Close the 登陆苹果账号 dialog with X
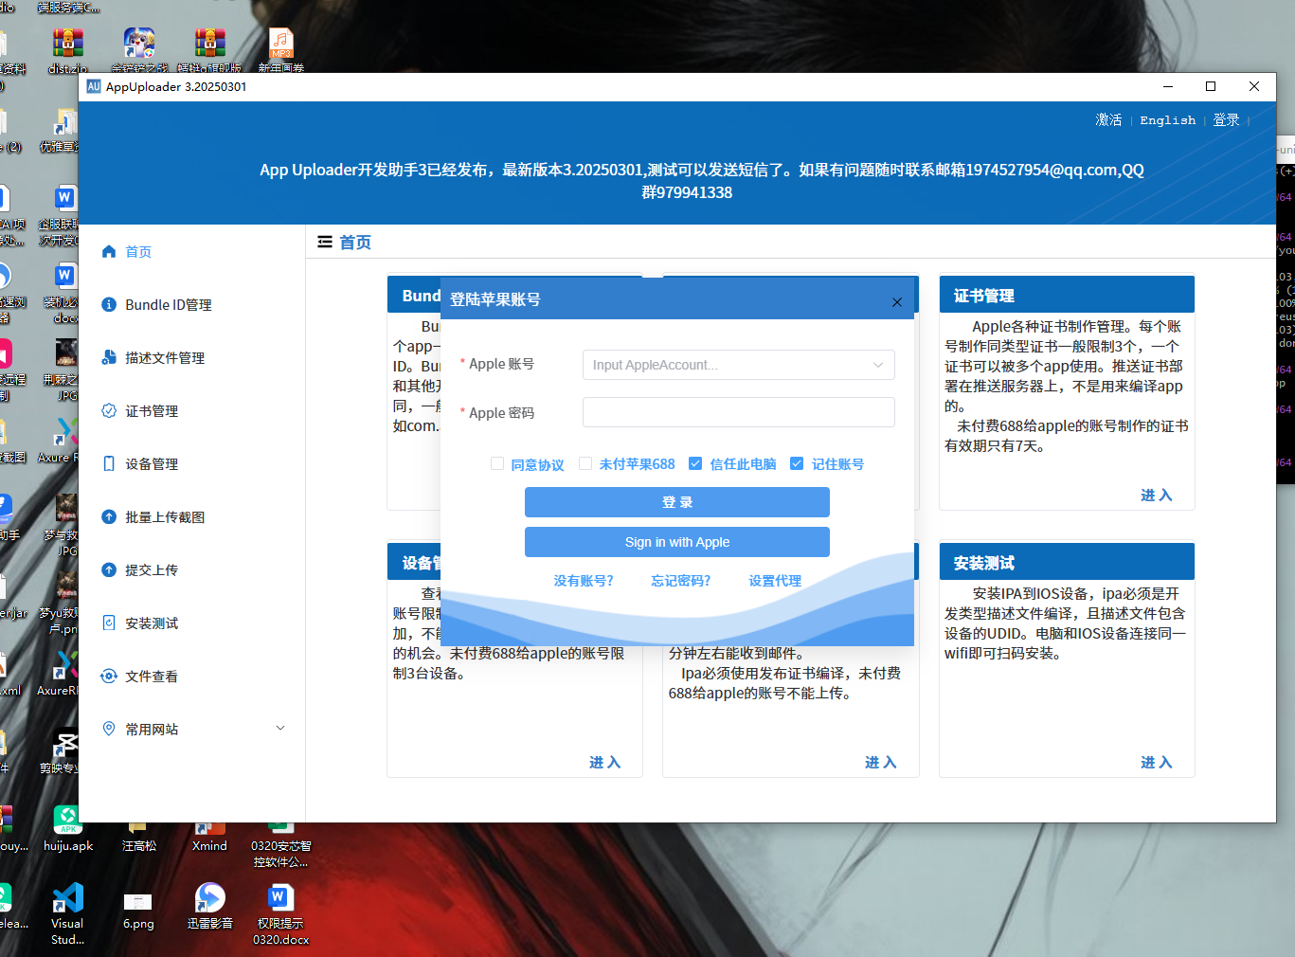This screenshot has width=1295, height=957. (x=897, y=302)
